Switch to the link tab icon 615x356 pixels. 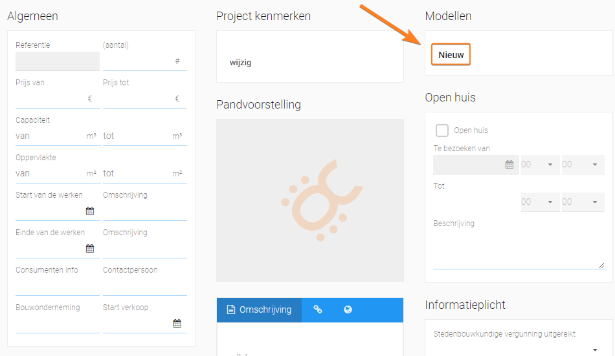pyautogui.click(x=318, y=309)
